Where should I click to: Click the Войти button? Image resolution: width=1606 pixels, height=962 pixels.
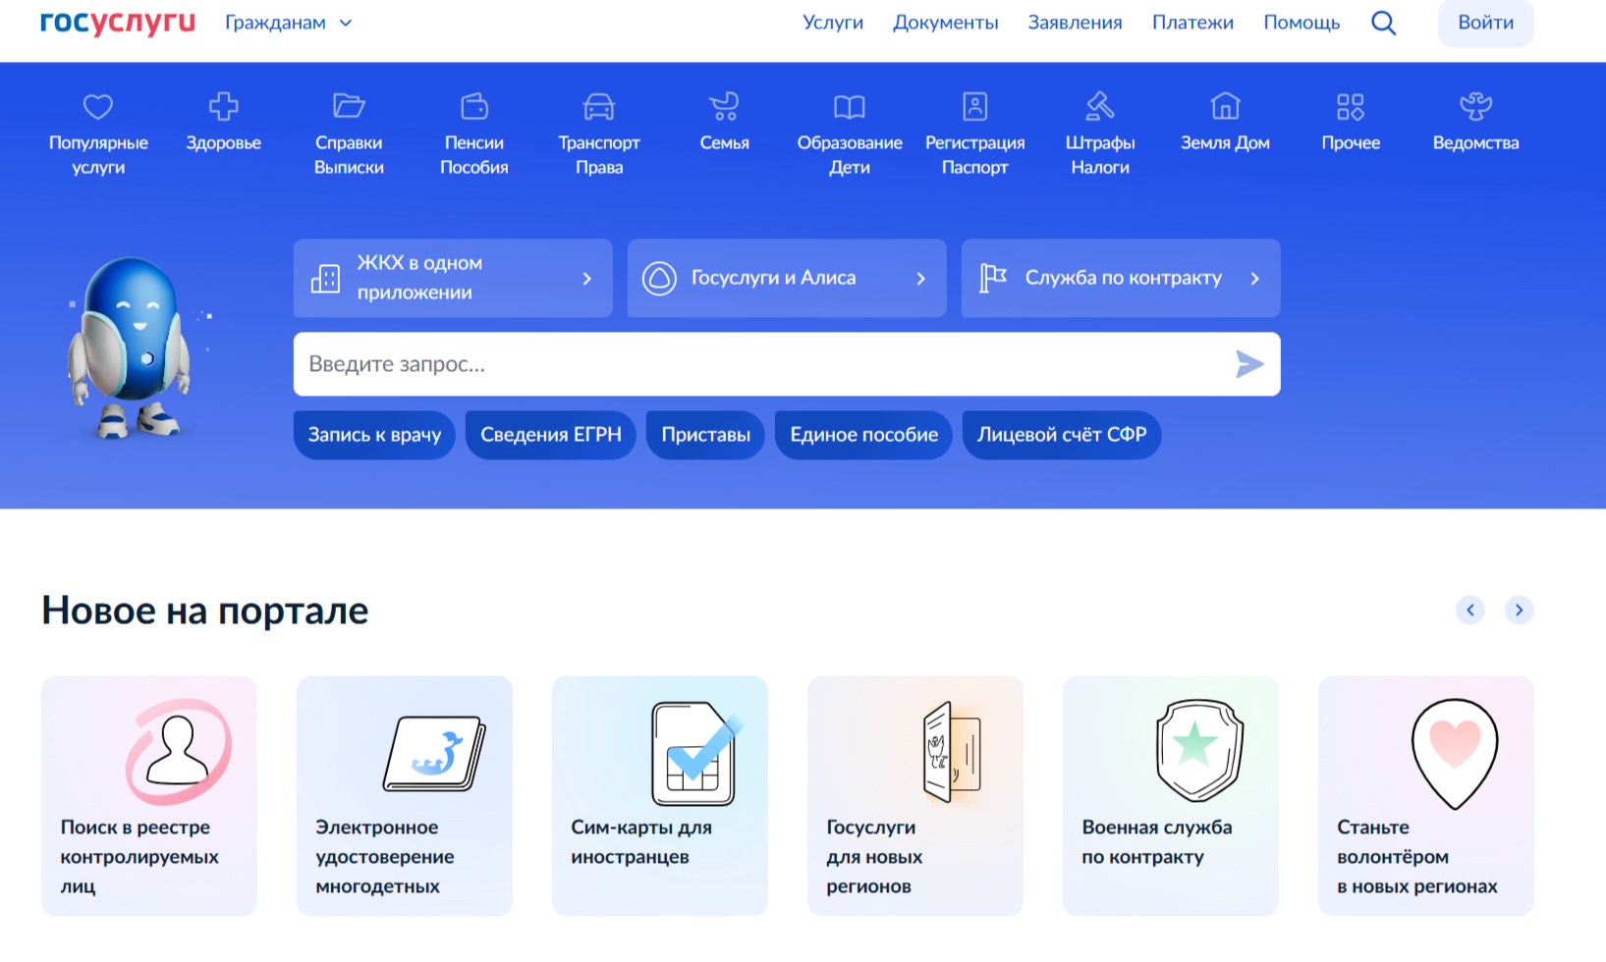1485,23
